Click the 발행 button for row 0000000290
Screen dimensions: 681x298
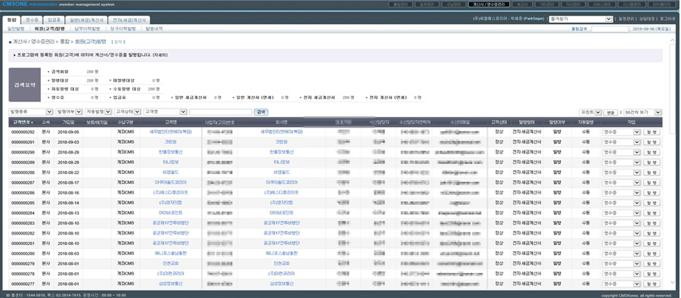tap(651, 152)
